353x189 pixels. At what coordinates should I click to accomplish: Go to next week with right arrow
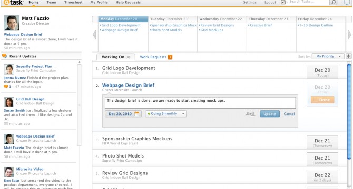click(x=349, y=35)
